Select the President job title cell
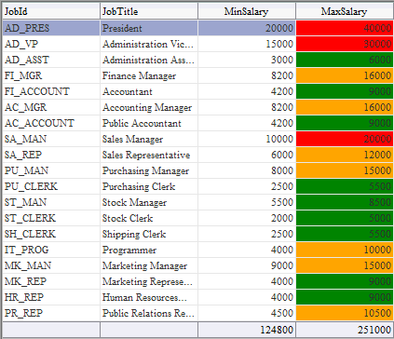 (x=149, y=28)
